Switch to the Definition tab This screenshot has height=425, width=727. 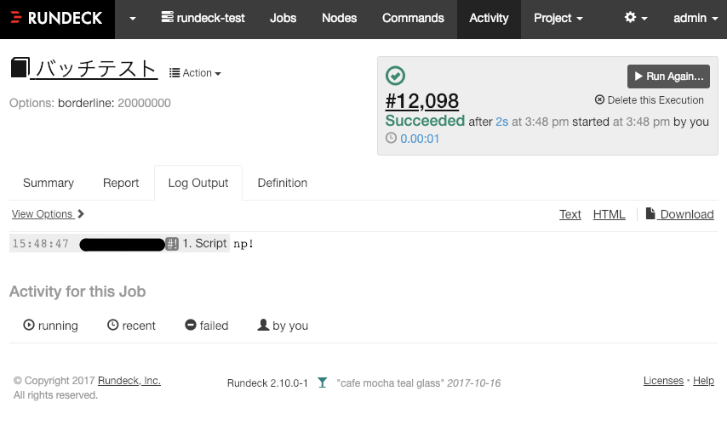click(282, 183)
